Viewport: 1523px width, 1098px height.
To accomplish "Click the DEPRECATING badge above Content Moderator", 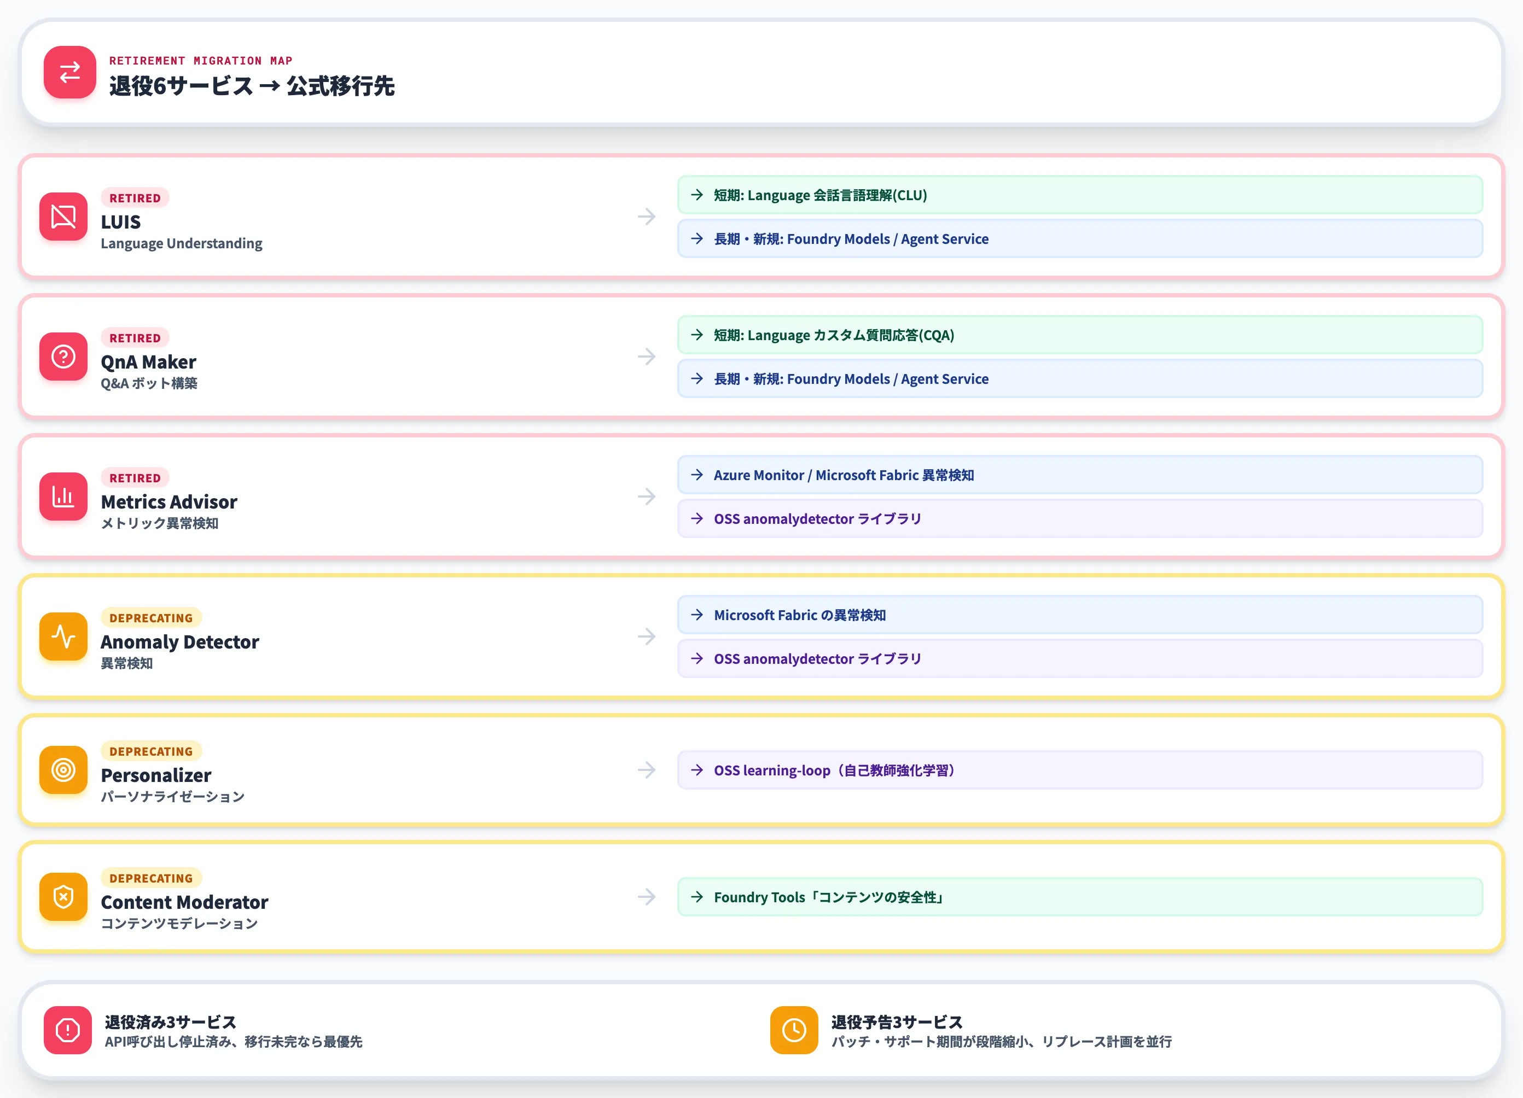I will pos(151,878).
